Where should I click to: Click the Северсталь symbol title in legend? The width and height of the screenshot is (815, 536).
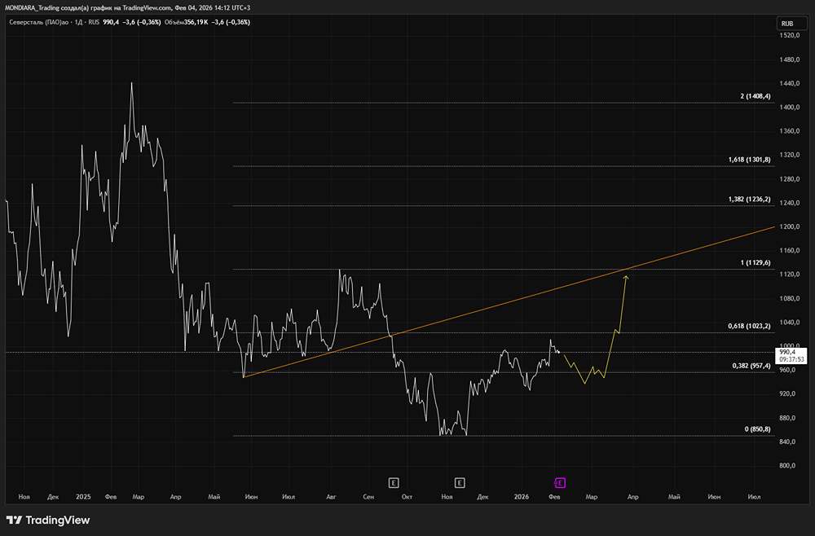[39, 22]
